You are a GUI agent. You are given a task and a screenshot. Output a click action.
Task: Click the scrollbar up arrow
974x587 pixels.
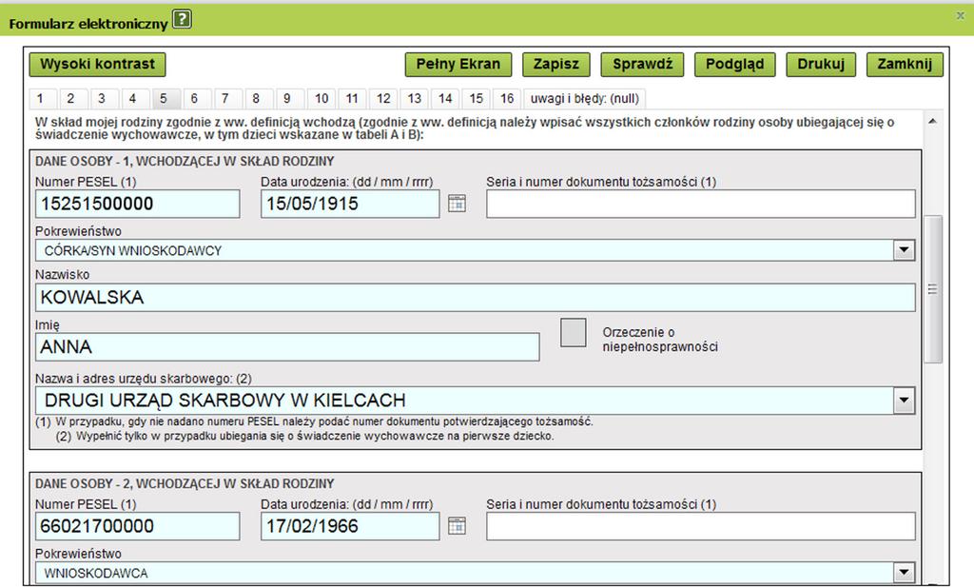pyautogui.click(x=932, y=121)
